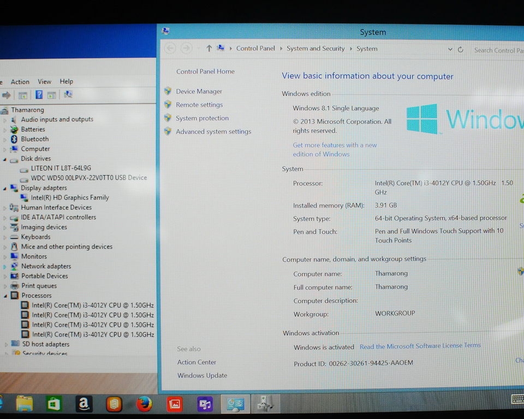The height and width of the screenshot is (419, 524).
Task: Collapse the Display adapters category
Action: 5,188
